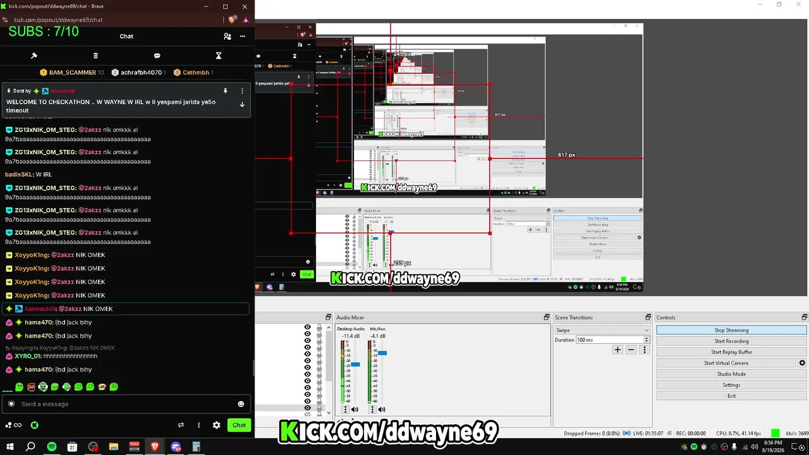This screenshot has width=809, height=455.
Task: Select second-ranked gifter achrafbh4070
Action: 138,73
